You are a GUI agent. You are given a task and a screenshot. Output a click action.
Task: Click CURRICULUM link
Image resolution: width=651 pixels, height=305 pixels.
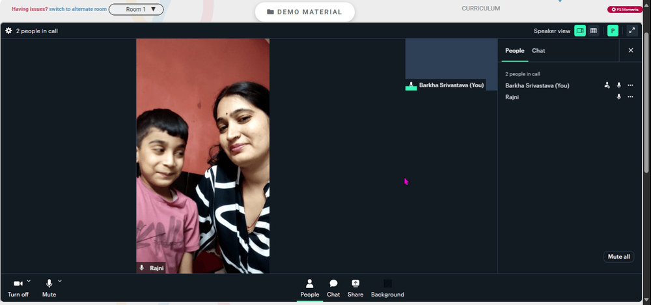pyautogui.click(x=481, y=8)
